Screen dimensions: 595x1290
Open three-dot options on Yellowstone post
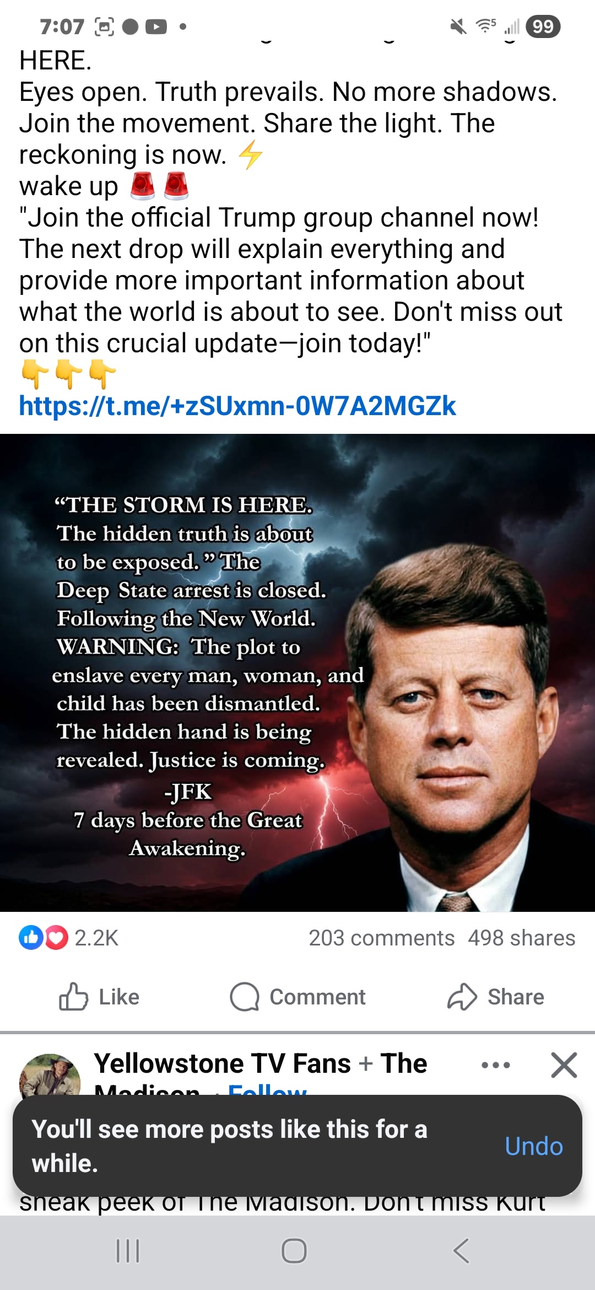pyautogui.click(x=495, y=1065)
